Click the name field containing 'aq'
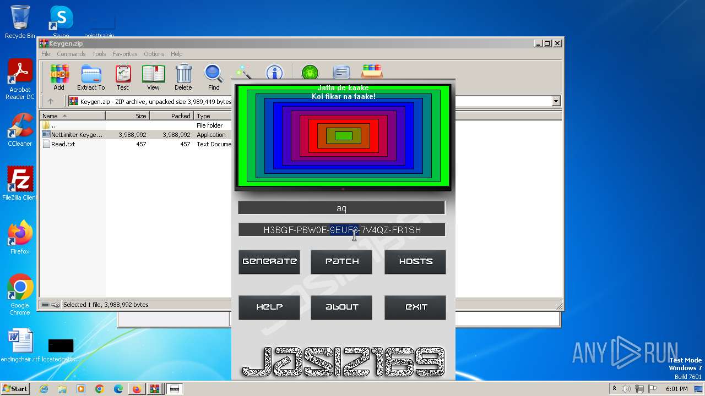Viewport: 705px width, 396px height. click(341, 208)
